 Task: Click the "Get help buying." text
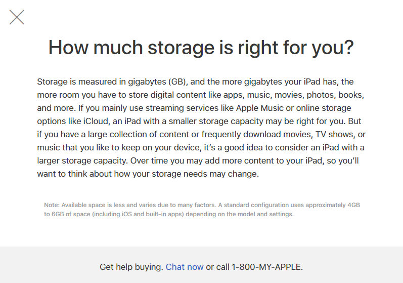coord(131,267)
